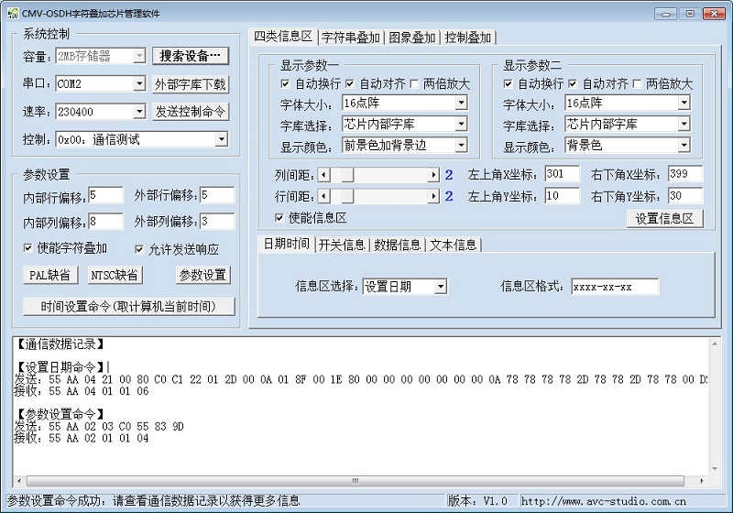Uncheck 使能信息区 checkbox
The image size is (733, 513).
coord(280,218)
